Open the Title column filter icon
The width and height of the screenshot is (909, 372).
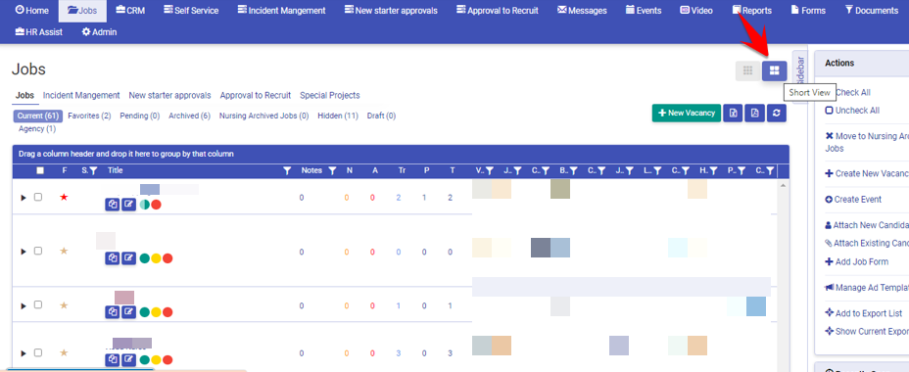coord(286,171)
